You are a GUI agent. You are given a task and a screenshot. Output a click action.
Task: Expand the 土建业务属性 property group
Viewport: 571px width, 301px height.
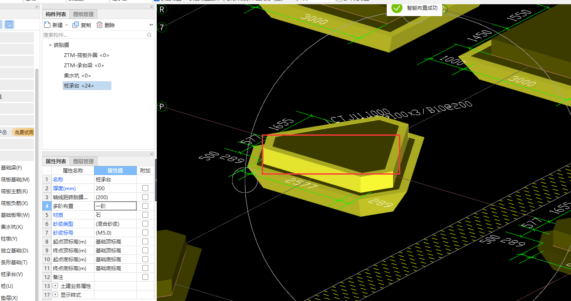[55, 286]
